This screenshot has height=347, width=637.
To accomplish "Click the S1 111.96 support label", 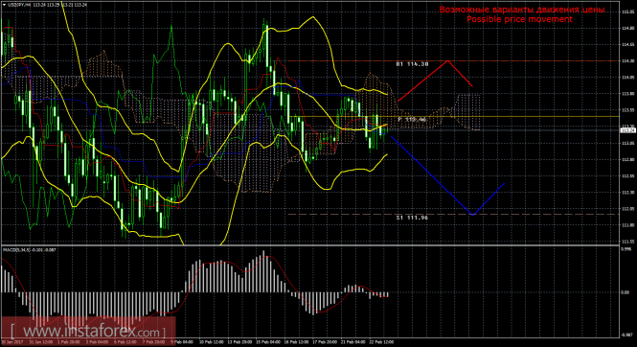I will click(412, 218).
